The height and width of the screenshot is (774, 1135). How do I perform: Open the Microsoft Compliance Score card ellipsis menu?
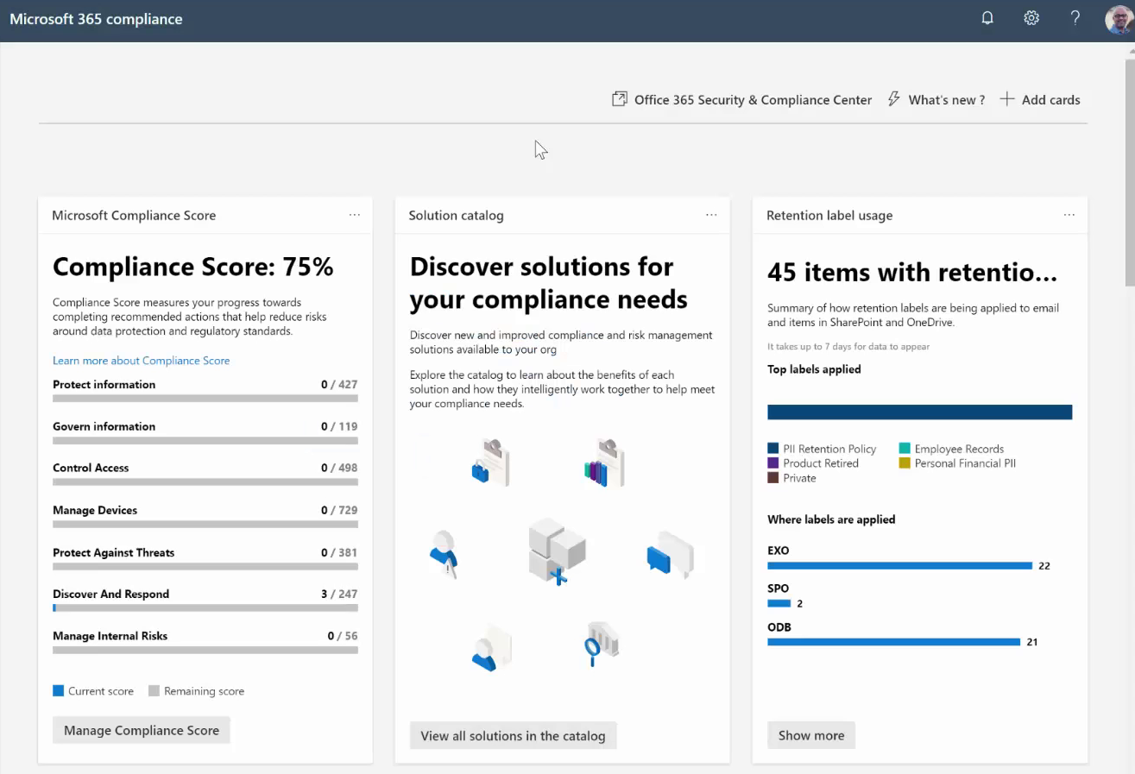pos(355,215)
